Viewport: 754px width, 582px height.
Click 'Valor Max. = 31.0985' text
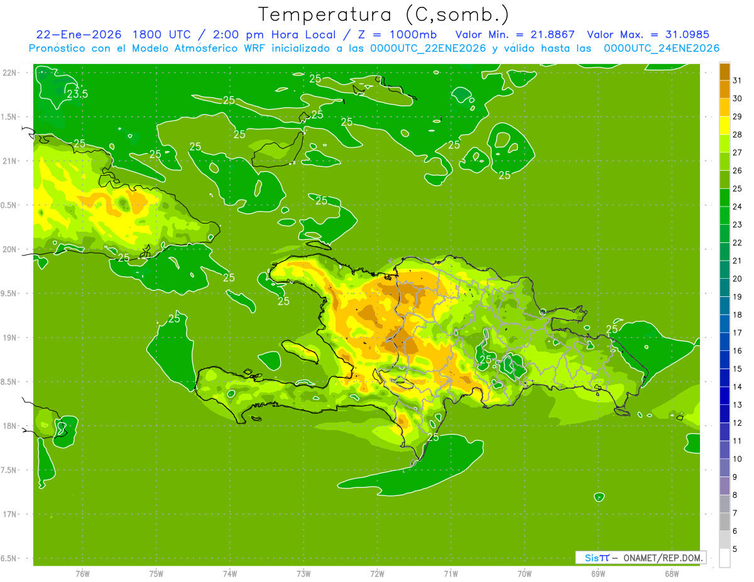pos(648,35)
